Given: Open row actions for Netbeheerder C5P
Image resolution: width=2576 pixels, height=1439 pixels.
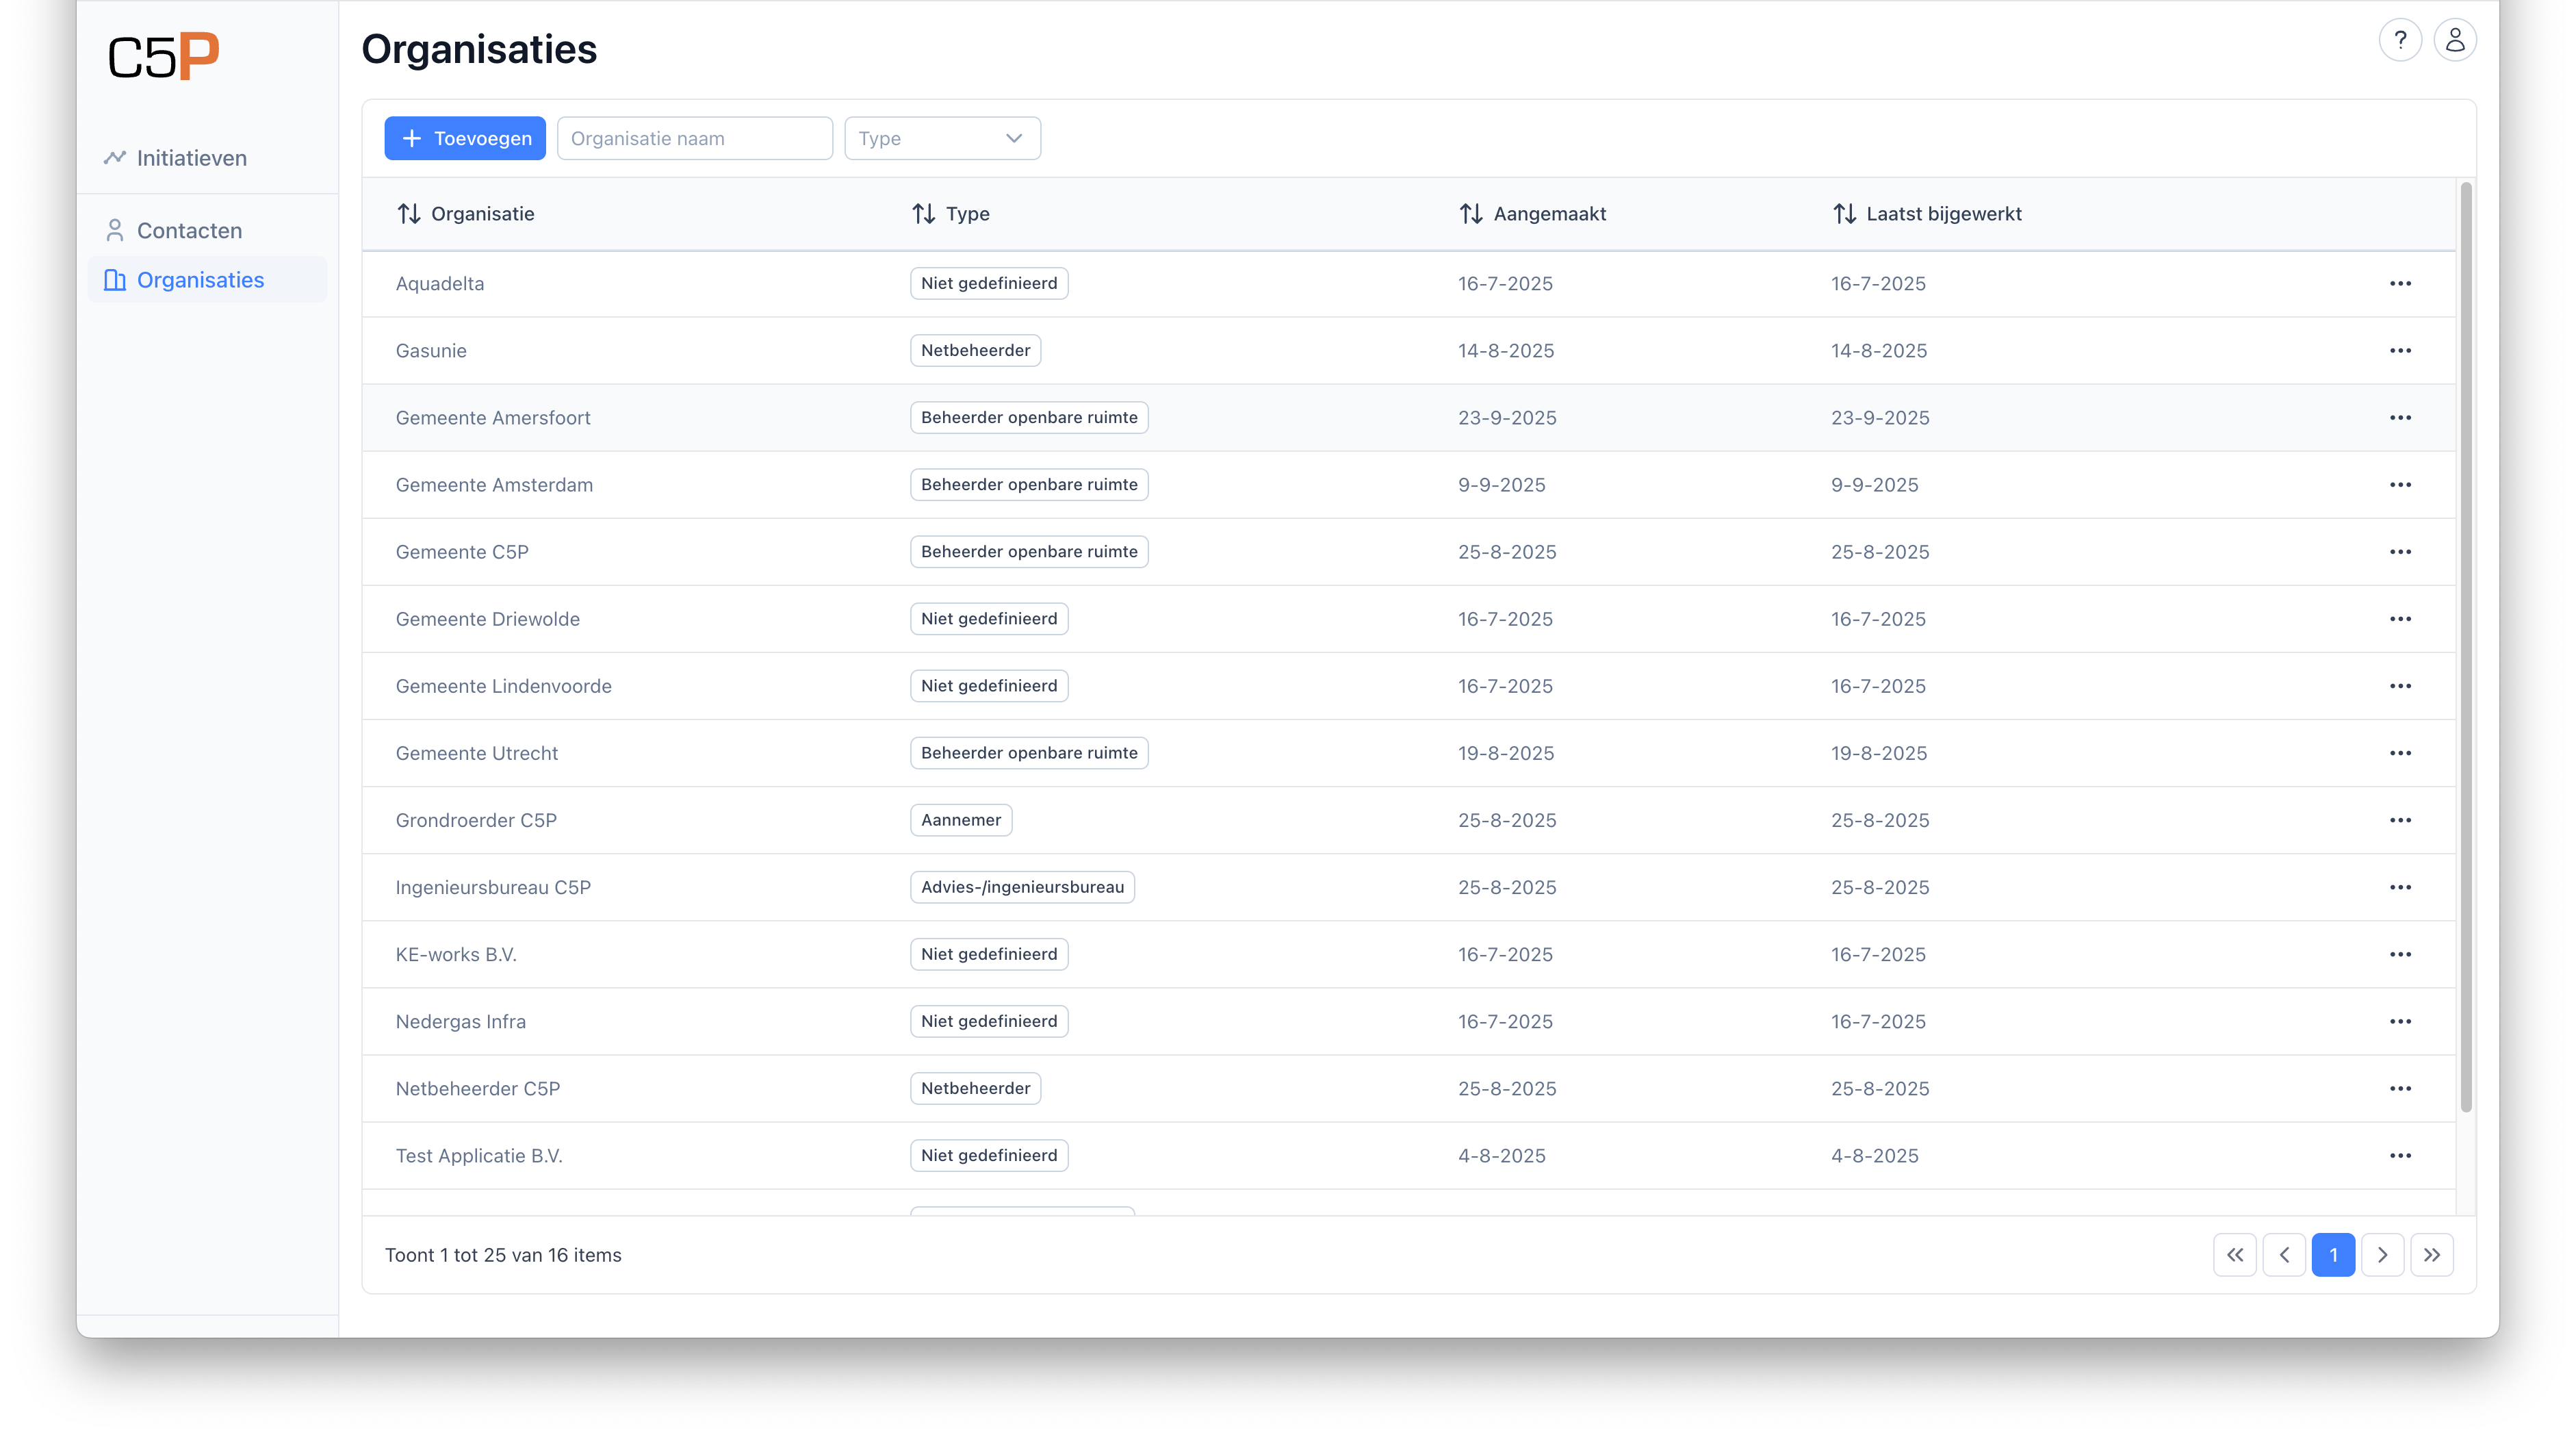Looking at the screenshot, I should 2400,1089.
